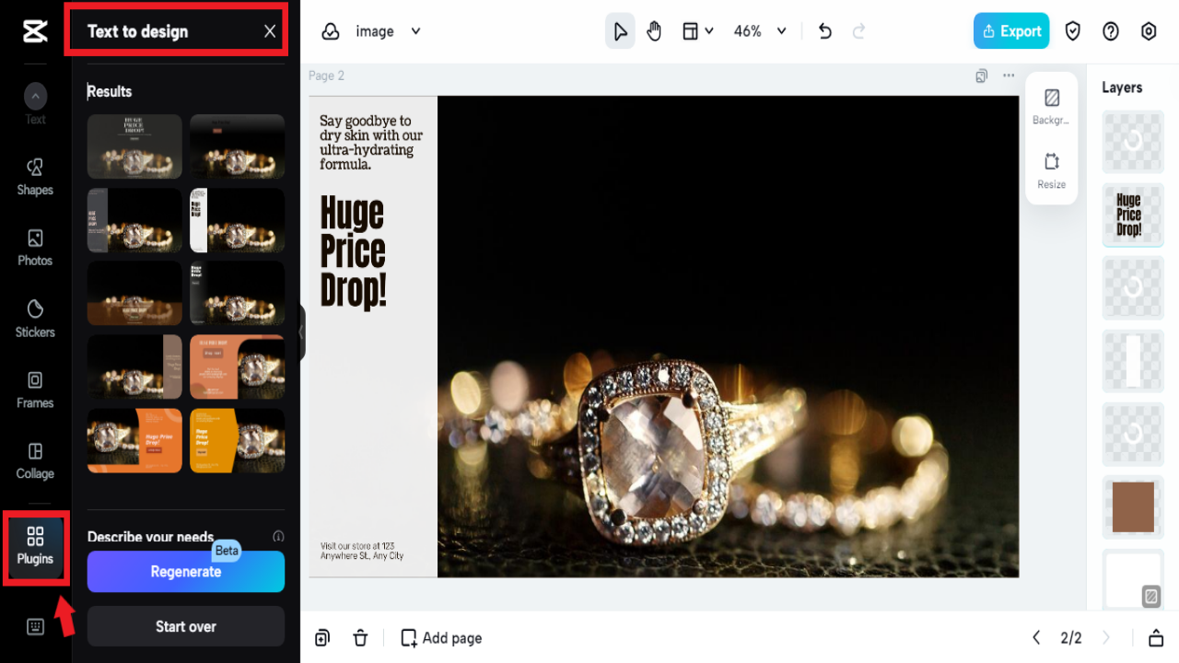Choose the orange result with ring on left

134,440
